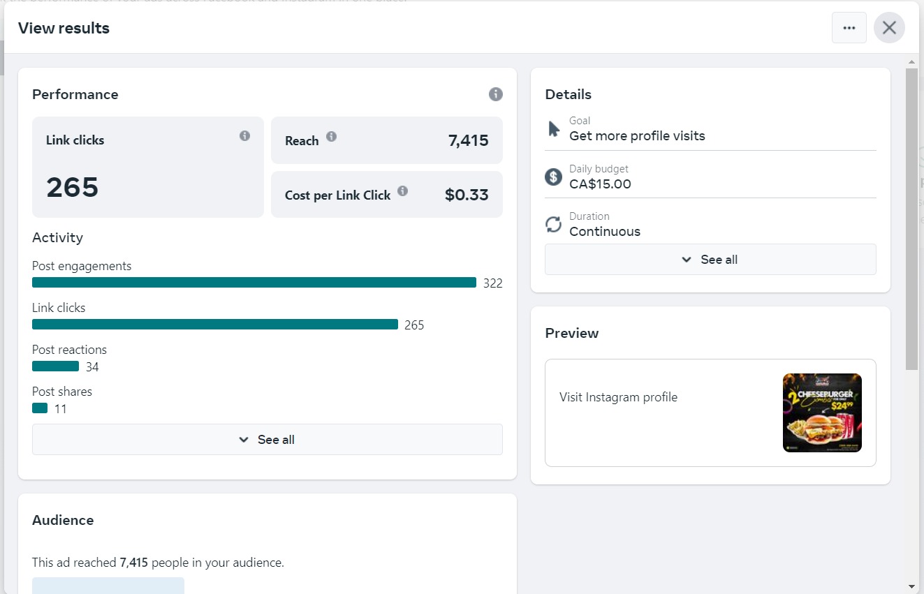Click the Performance panel info icon
Screen dimensions: 924x594
click(495, 94)
